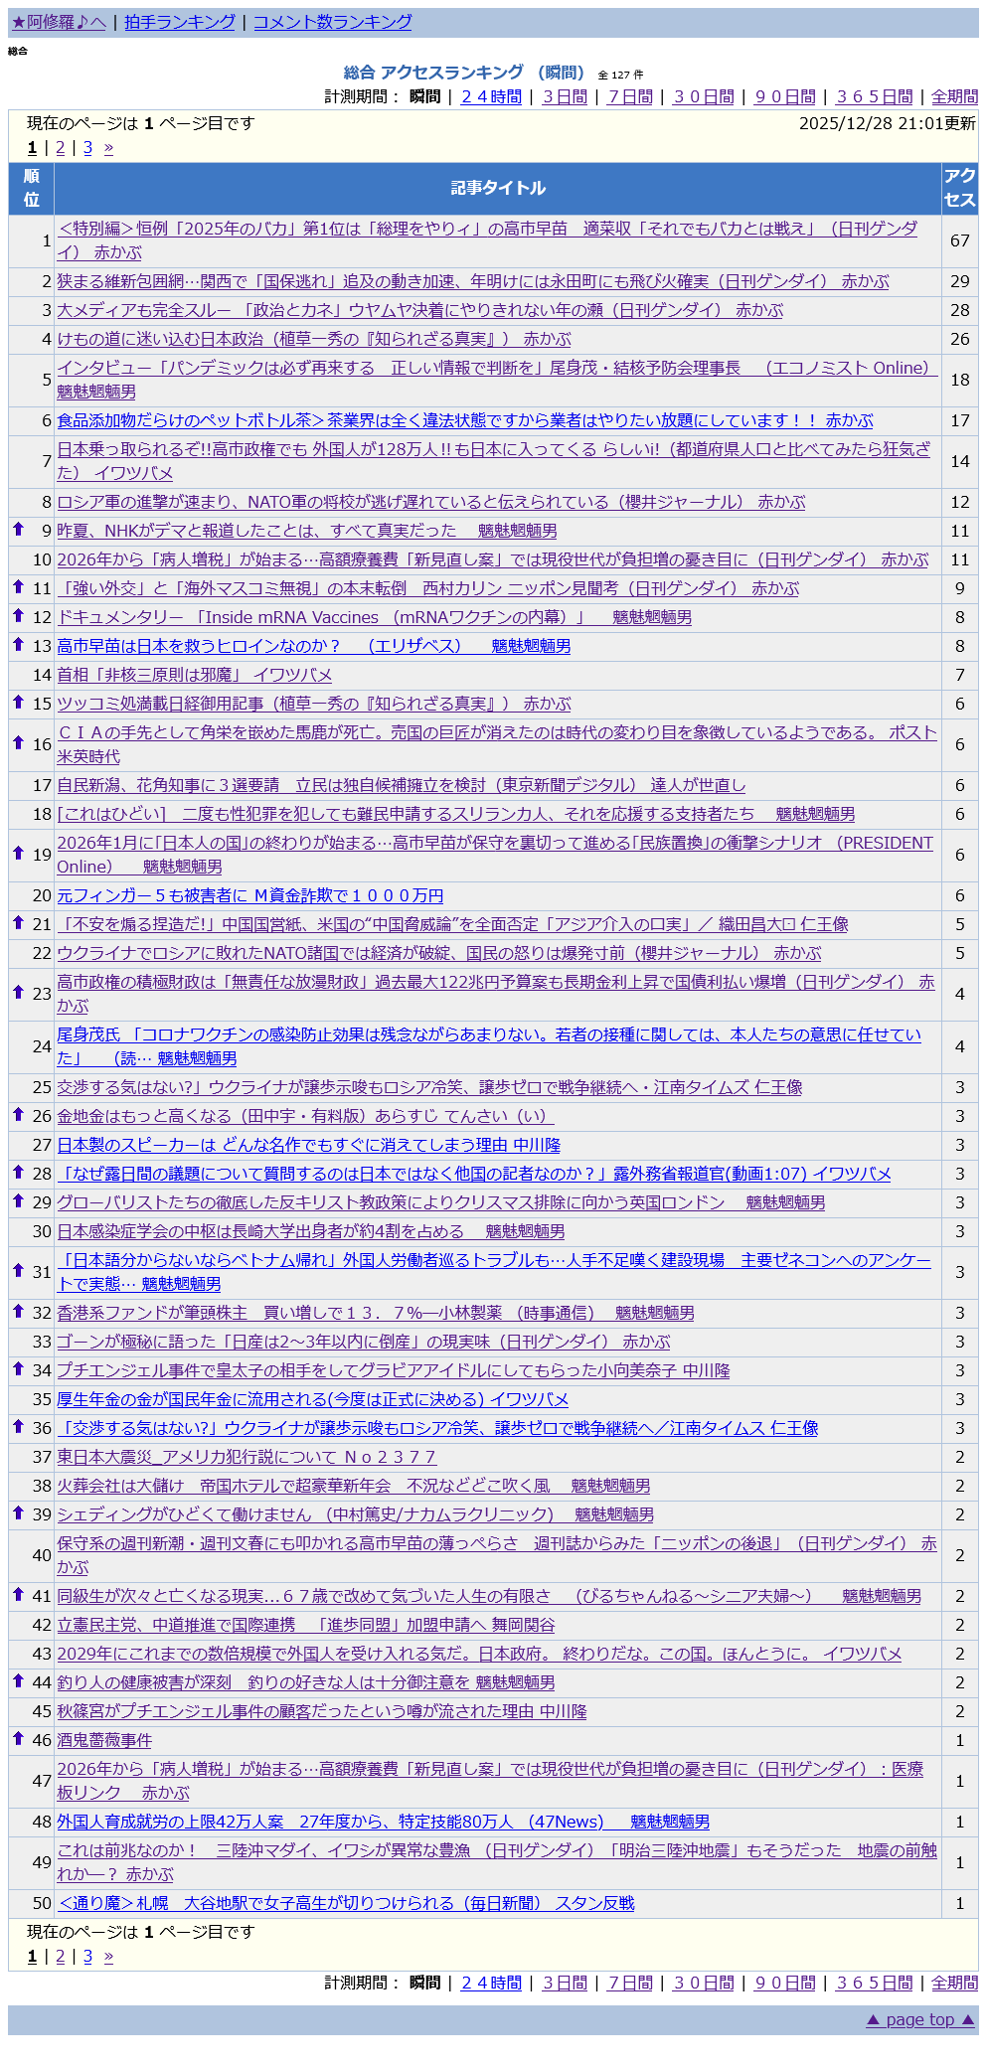Select the 365日間 period at top

tap(874, 96)
